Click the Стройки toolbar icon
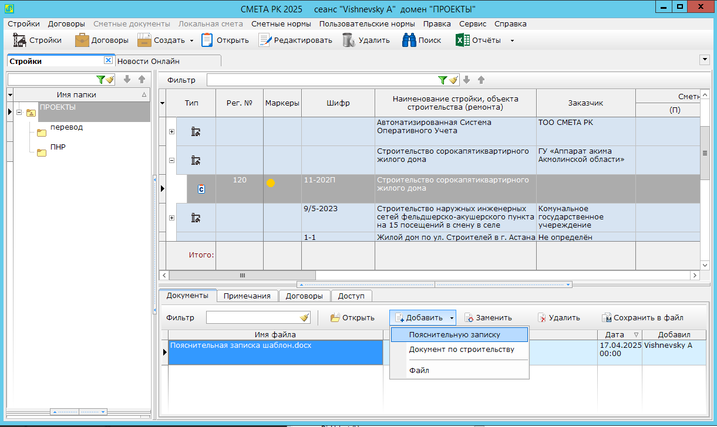The image size is (717, 427). tap(20, 40)
